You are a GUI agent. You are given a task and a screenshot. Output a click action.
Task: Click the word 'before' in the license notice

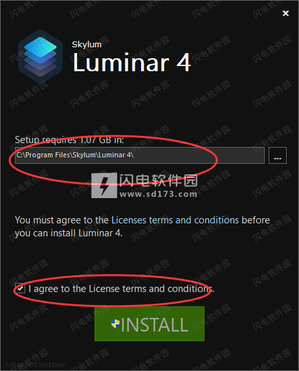point(256,220)
